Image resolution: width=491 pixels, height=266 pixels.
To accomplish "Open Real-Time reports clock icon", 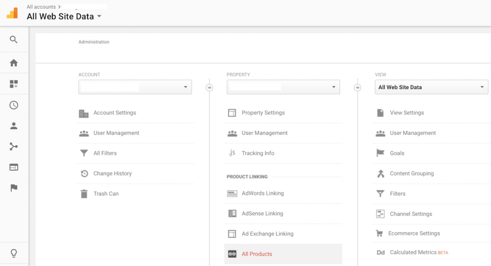I will point(13,105).
